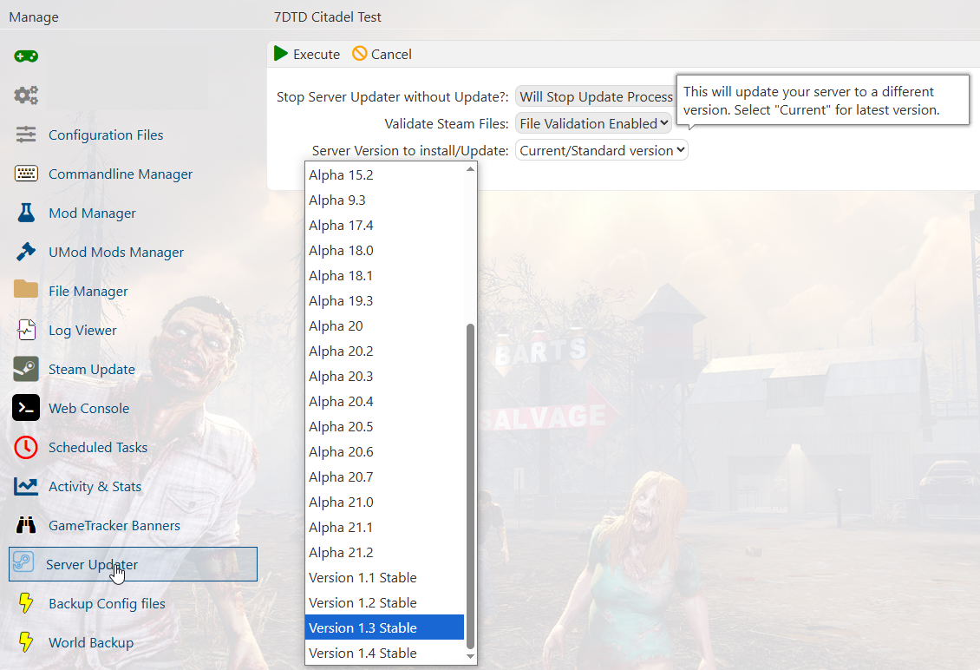Screen dimensions: 980x670
Task: Click the green Execute play icon
Action: 281,54
